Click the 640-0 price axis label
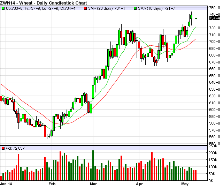The image size is (223, 187). pos(215,82)
